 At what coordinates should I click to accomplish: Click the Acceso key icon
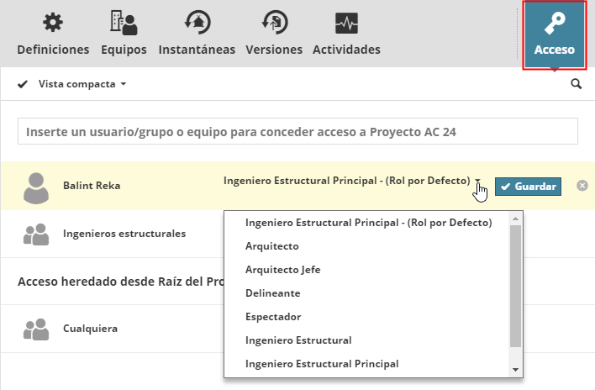554,25
